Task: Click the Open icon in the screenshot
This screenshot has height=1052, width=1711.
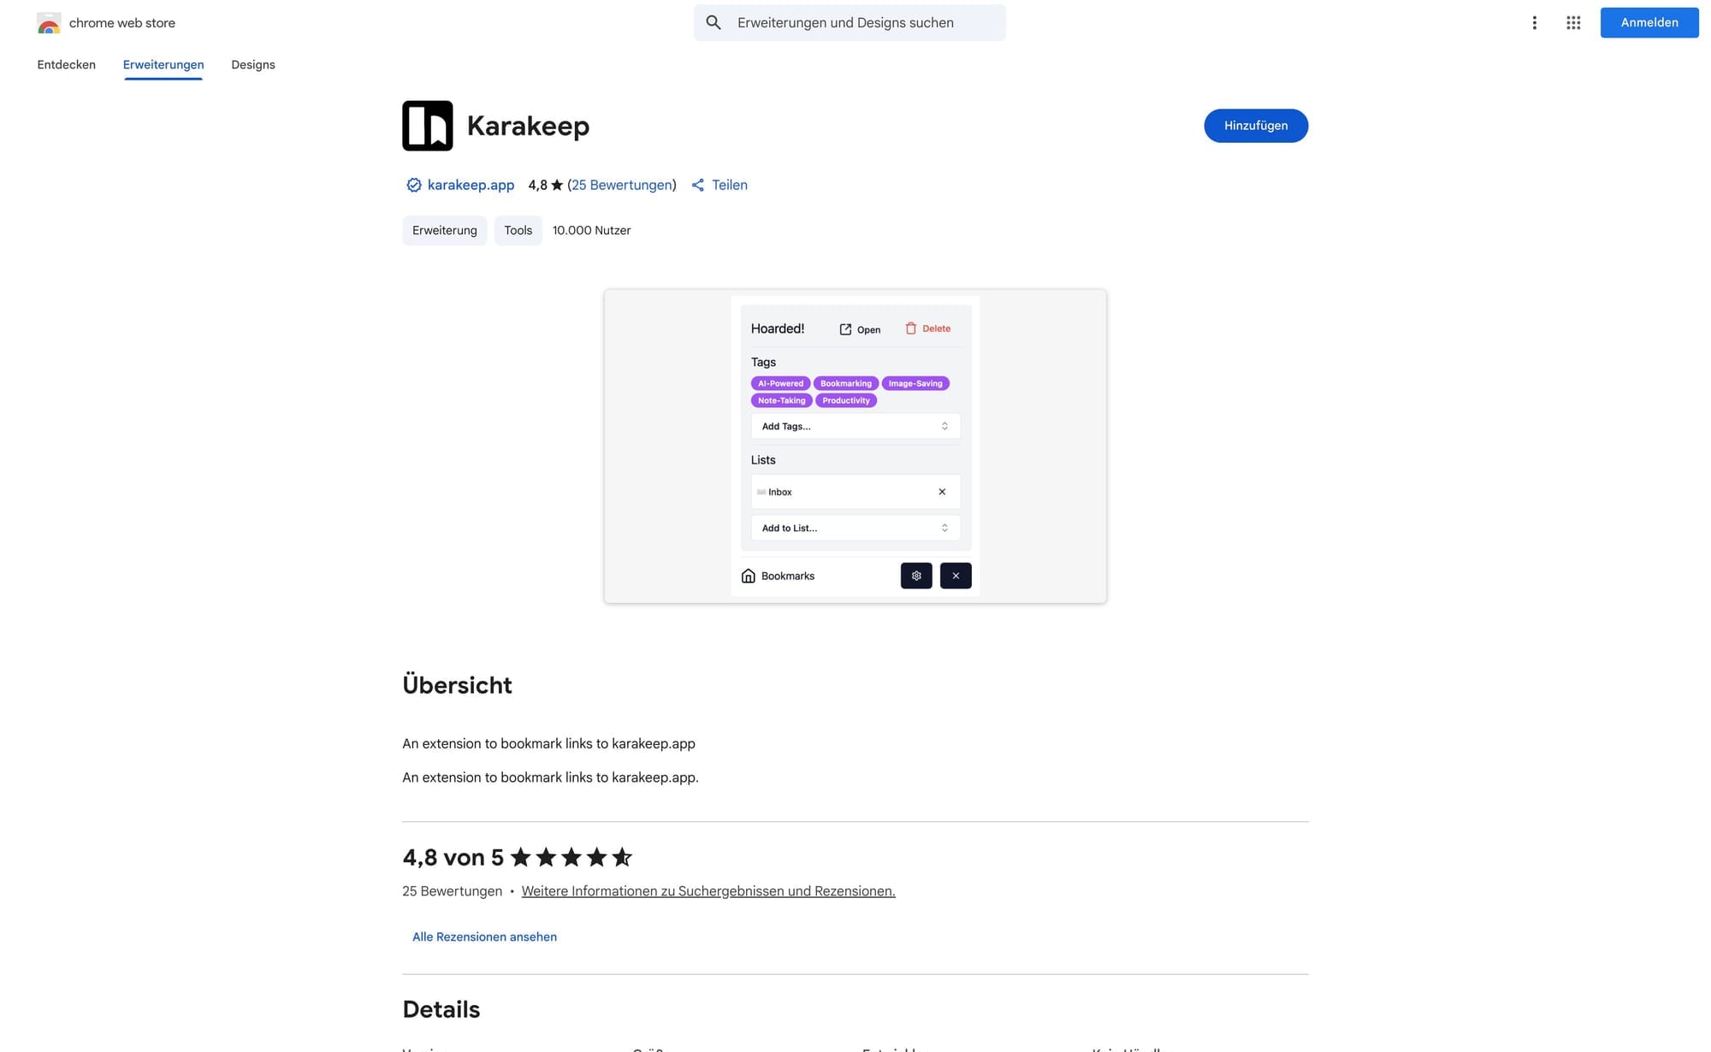Action: point(845,329)
